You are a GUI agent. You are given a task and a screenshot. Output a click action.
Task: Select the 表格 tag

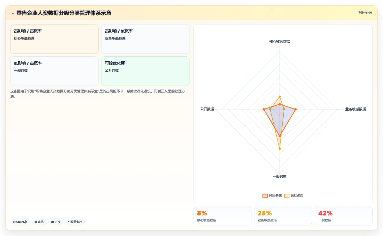(39, 222)
